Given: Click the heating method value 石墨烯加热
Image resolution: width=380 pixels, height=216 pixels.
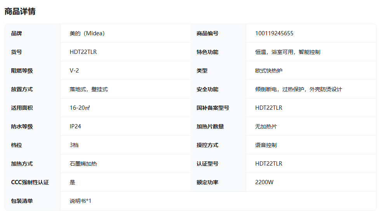Looking at the screenshot, I should 83,164.
